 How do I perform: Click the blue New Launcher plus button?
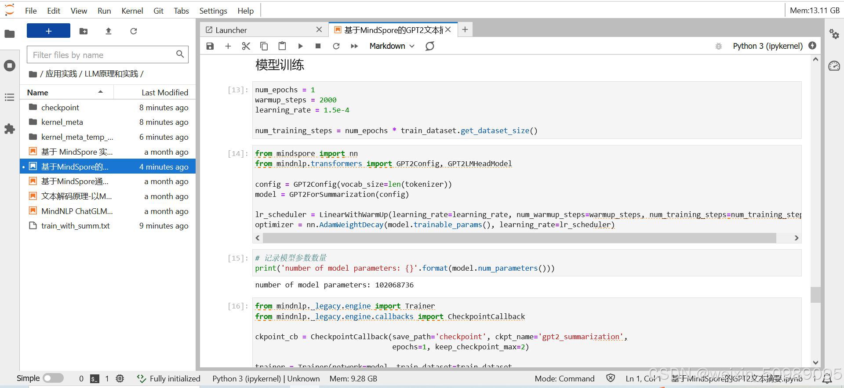(48, 31)
